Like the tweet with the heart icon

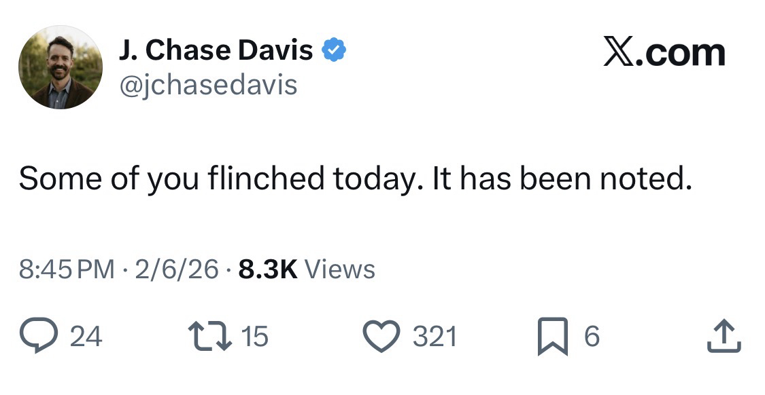pyautogui.click(x=383, y=337)
